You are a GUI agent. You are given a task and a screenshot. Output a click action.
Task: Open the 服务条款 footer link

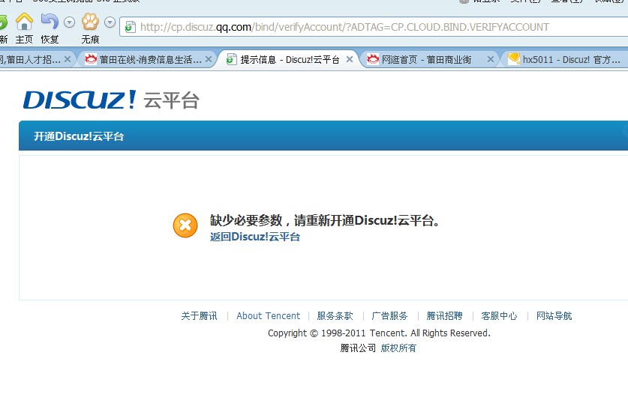click(x=335, y=316)
